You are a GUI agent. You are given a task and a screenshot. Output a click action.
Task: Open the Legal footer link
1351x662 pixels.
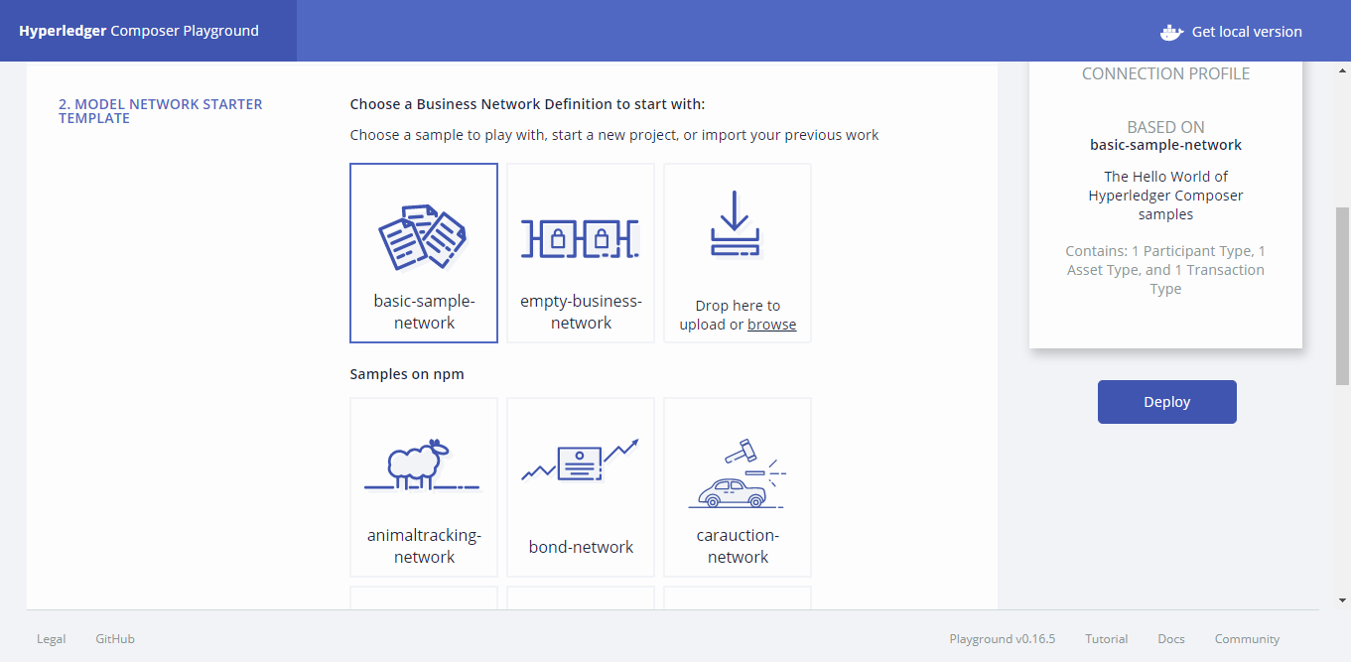(52, 639)
